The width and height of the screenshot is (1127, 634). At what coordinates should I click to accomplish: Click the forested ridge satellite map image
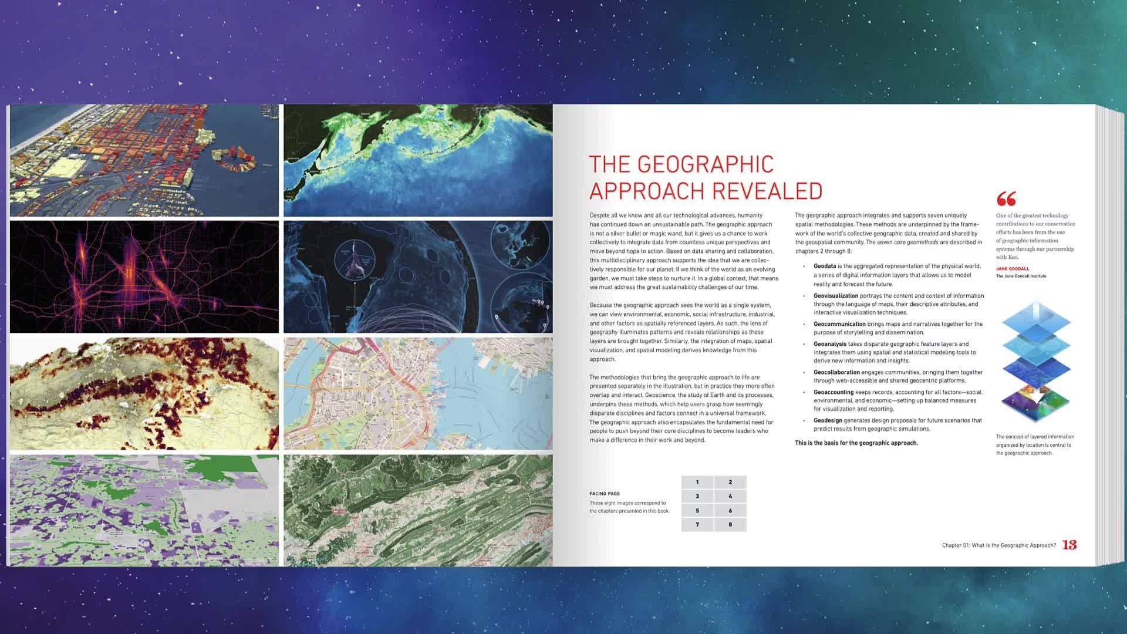pos(417,508)
